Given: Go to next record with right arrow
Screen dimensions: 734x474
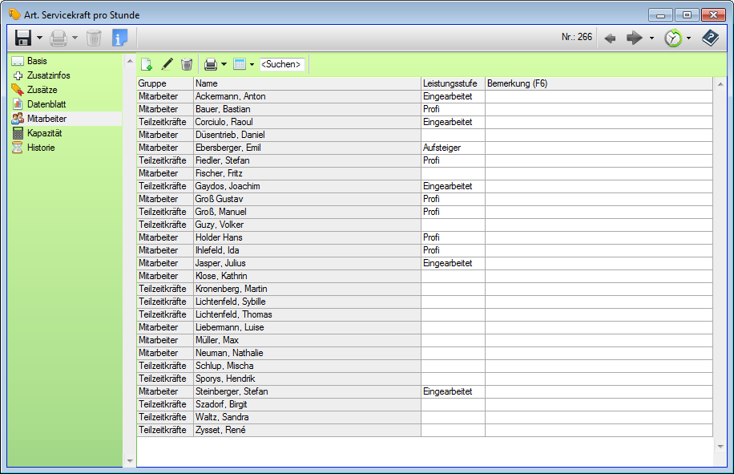Looking at the screenshot, I should click(634, 38).
